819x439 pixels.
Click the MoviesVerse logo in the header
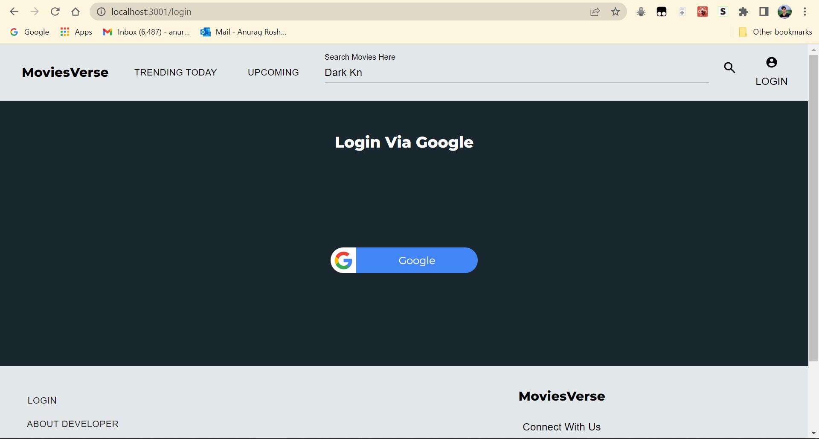coord(65,72)
